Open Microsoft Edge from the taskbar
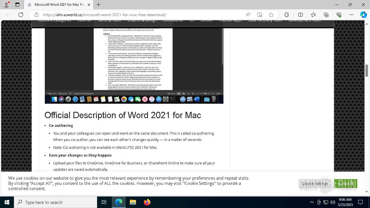 [119, 202]
